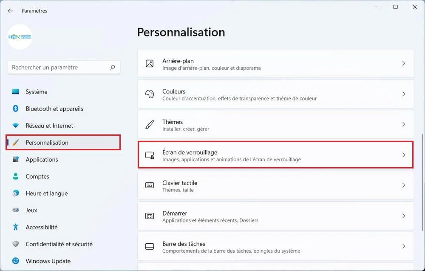Click the Clavier tactile keyboard icon
Image resolution: width=425 pixels, height=271 pixels.
(150, 185)
